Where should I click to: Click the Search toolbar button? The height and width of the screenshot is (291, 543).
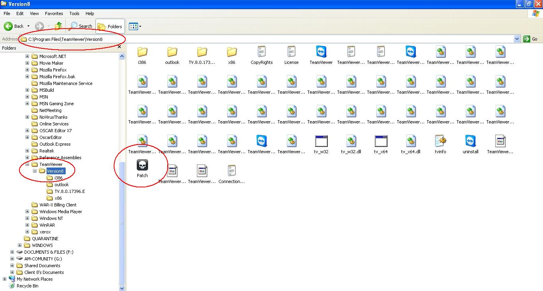pos(81,26)
